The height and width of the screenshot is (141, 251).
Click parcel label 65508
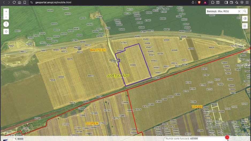pos(167,40)
